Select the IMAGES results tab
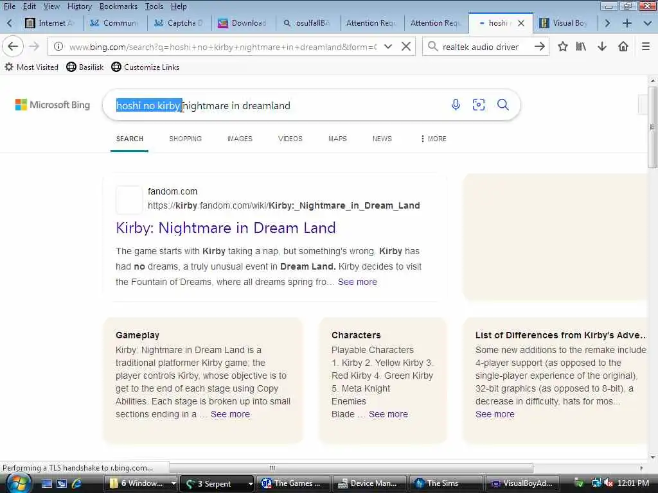Image resolution: width=658 pixels, height=493 pixels. pyautogui.click(x=240, y=139)
